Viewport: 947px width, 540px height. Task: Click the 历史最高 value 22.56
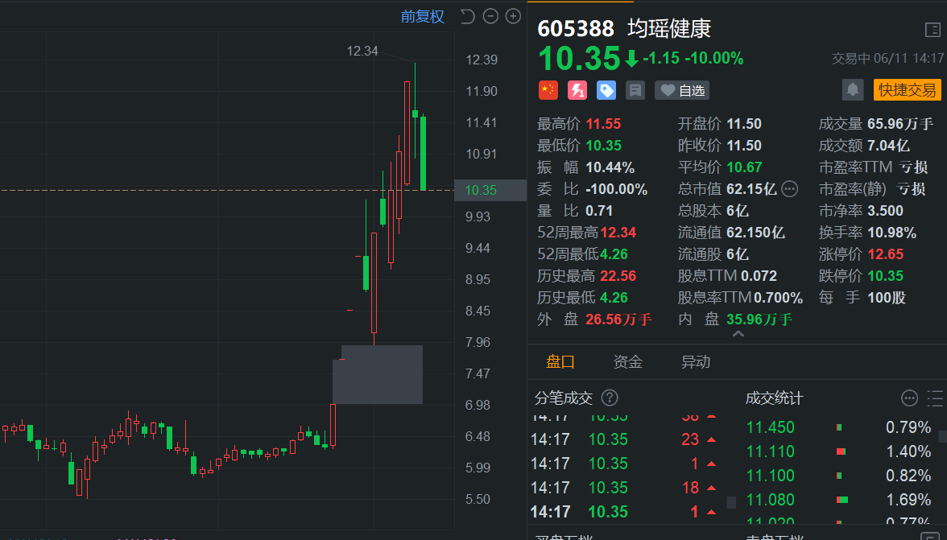pyautogui.click(x=618, y=276)
